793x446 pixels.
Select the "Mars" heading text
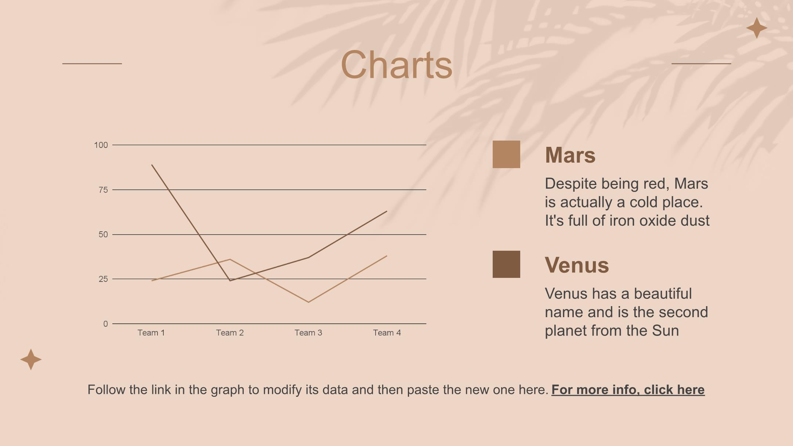570,155
